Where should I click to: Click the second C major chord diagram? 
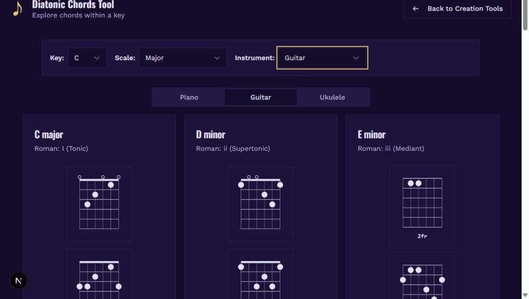tap(99, 275)
